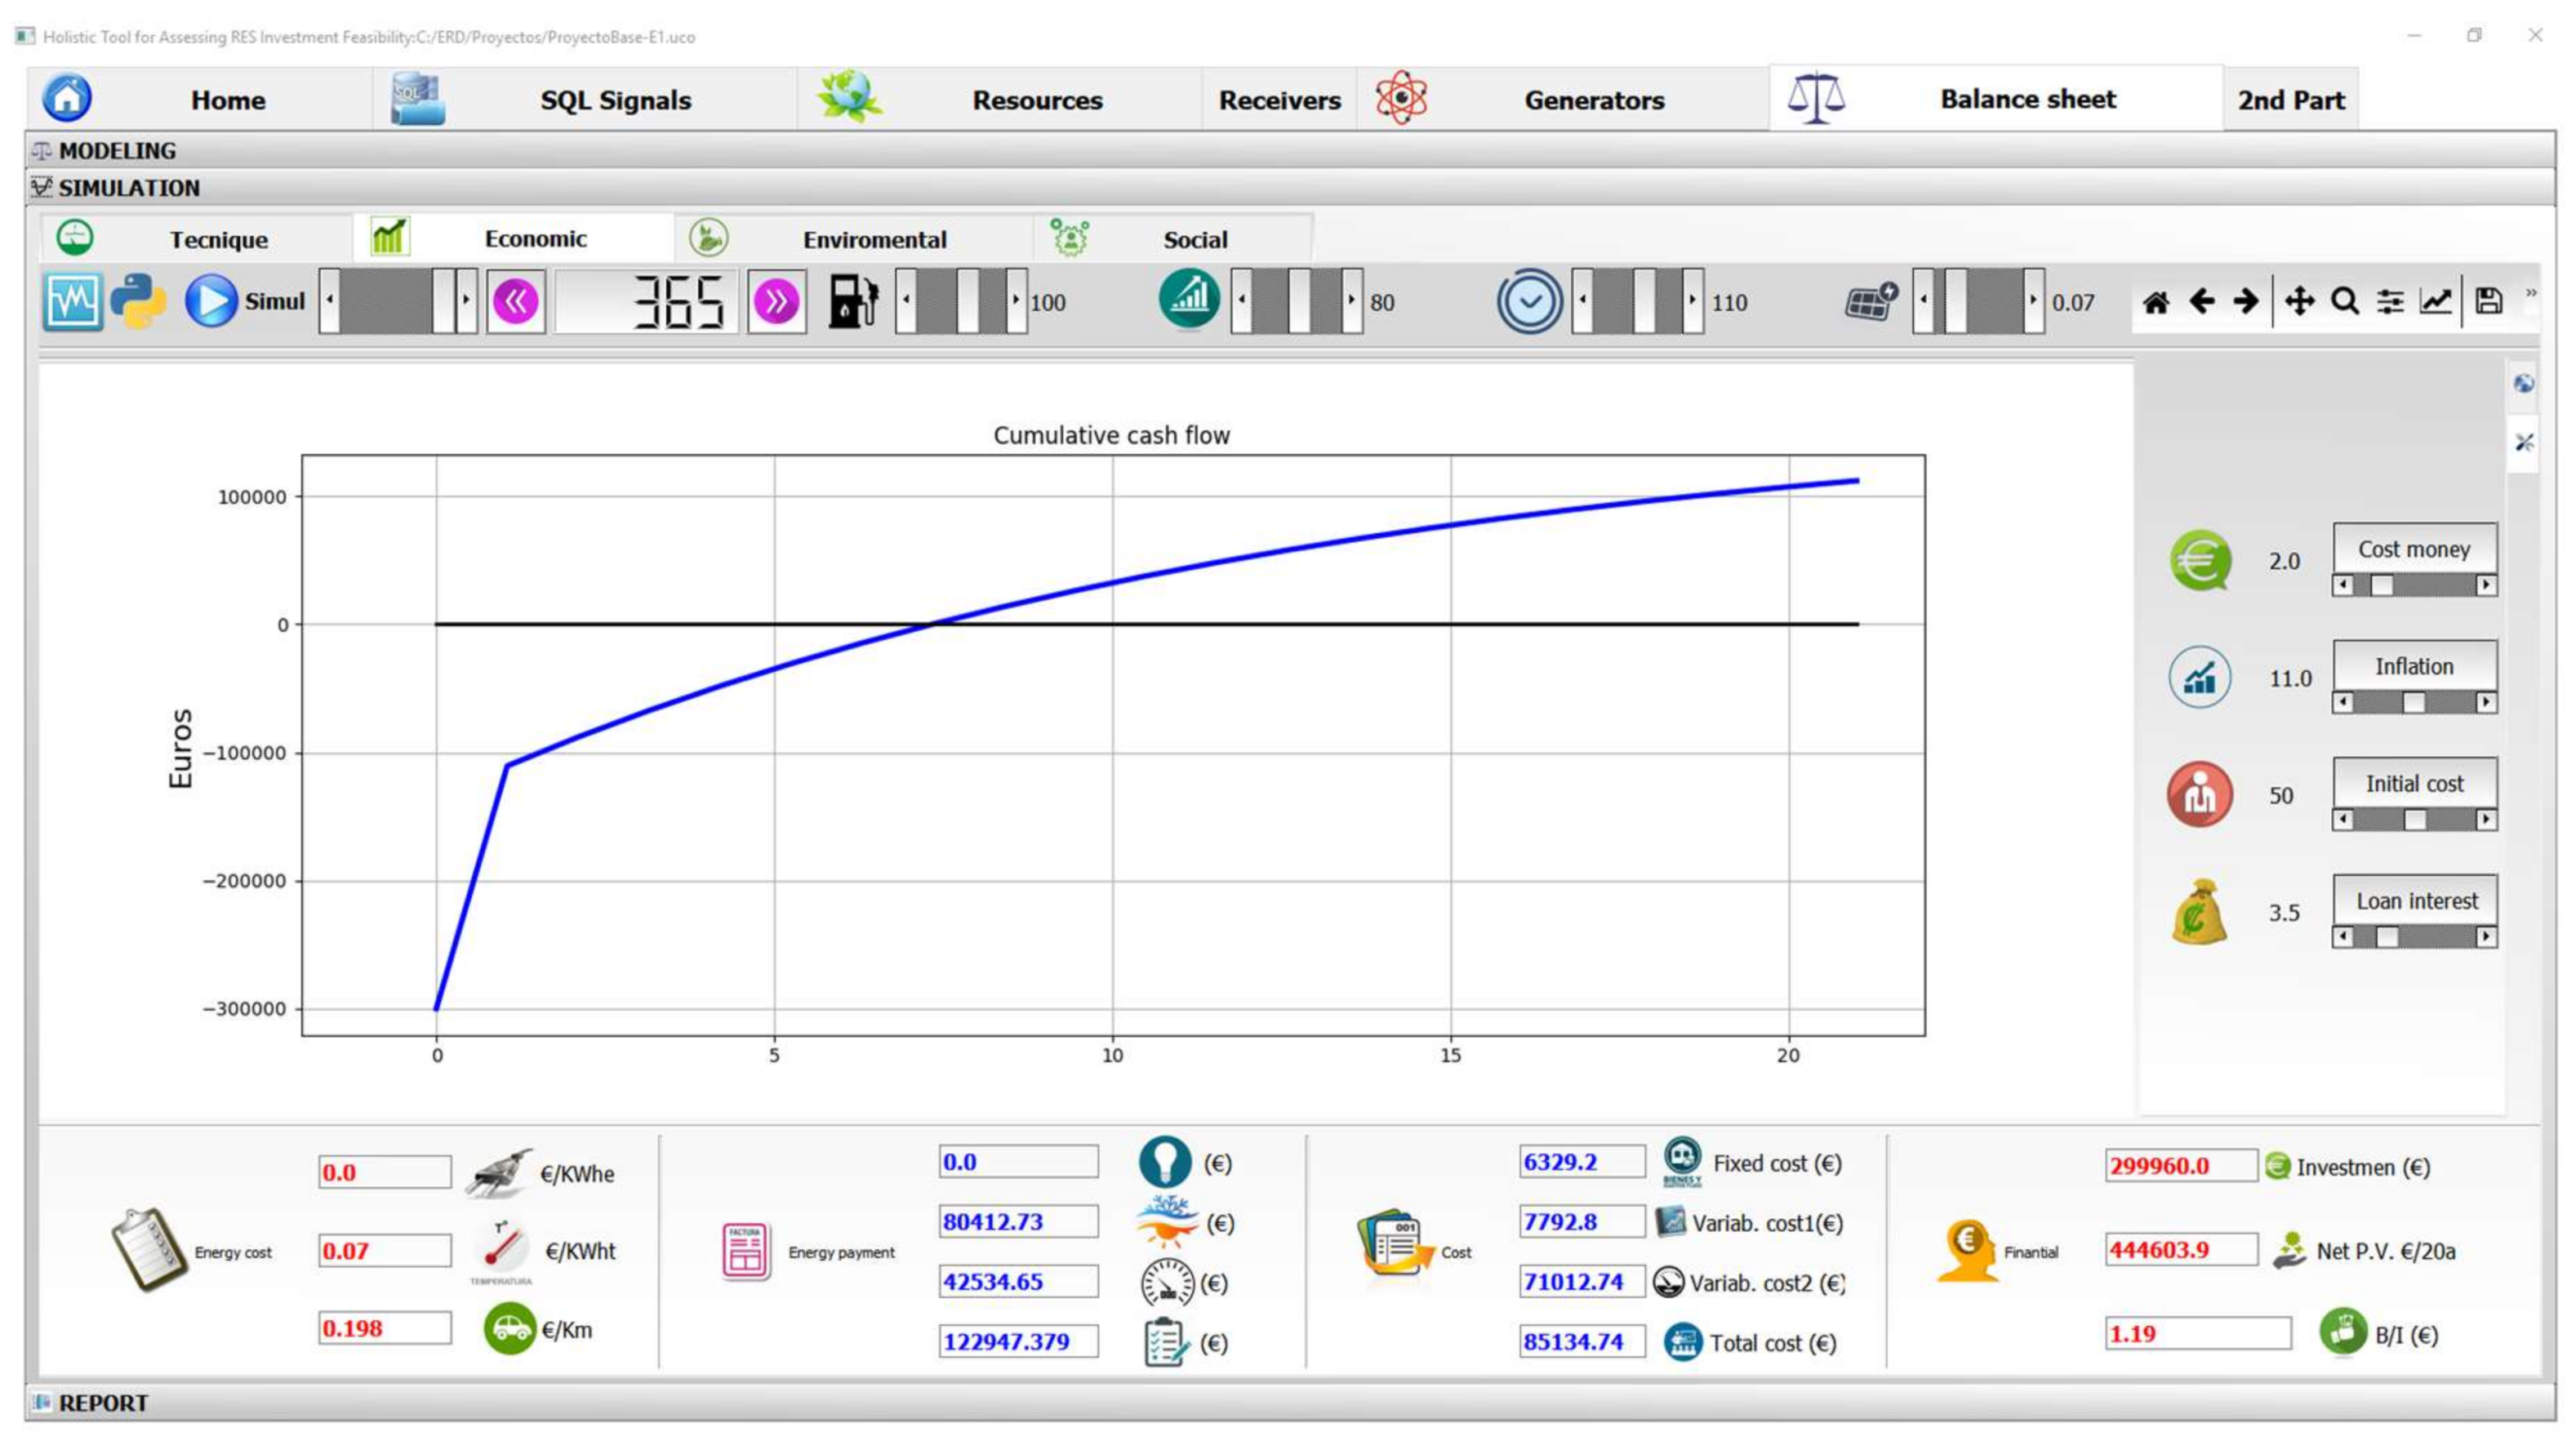Image resolution: width=2576 pixels, height=1441 pixels.
Task: Collapse the SIMULATION section
Action: click(x=129, y=188)
